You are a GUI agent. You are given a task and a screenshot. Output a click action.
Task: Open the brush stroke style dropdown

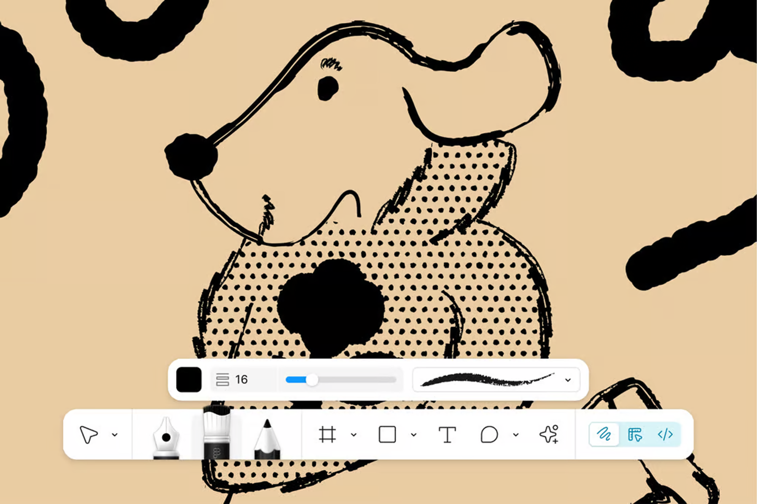568,380
